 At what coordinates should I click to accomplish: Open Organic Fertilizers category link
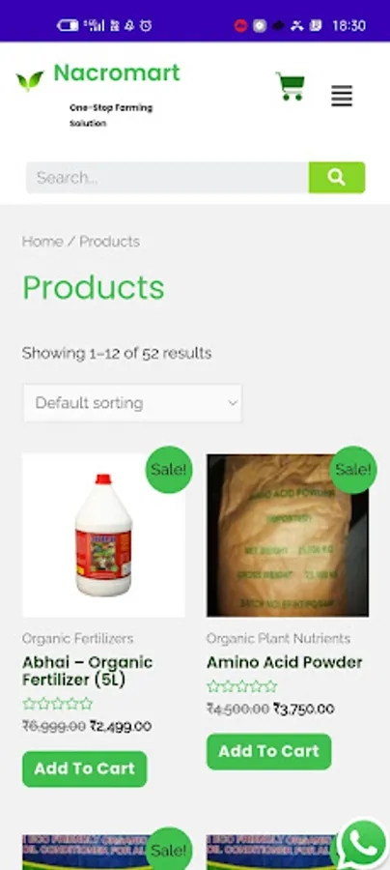(x=77, y=639)
